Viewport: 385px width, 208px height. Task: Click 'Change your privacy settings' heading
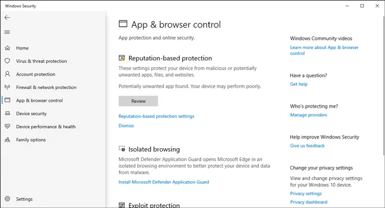(x=321, y=168)
